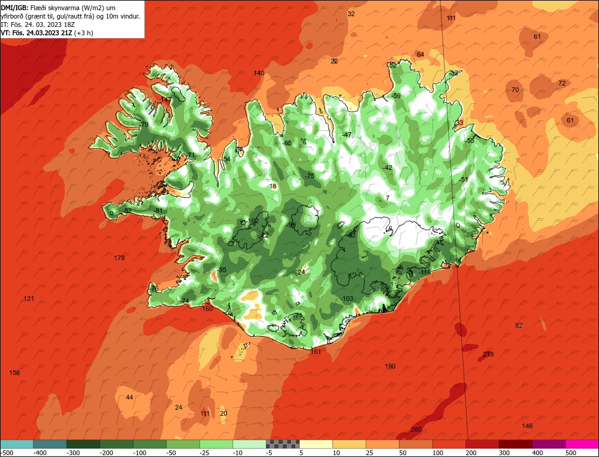Click the map value -59 near the northeast coast
Screen dimensions: 599x457
click(x=396, y=96)
